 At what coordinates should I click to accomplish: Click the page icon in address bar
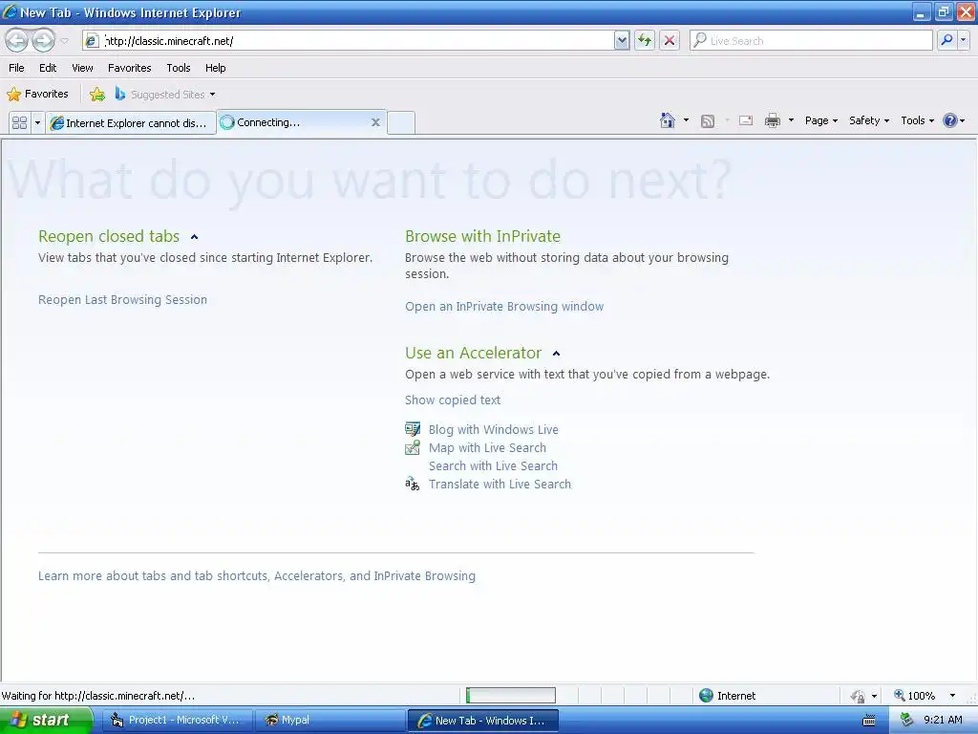tap(92, 41)
